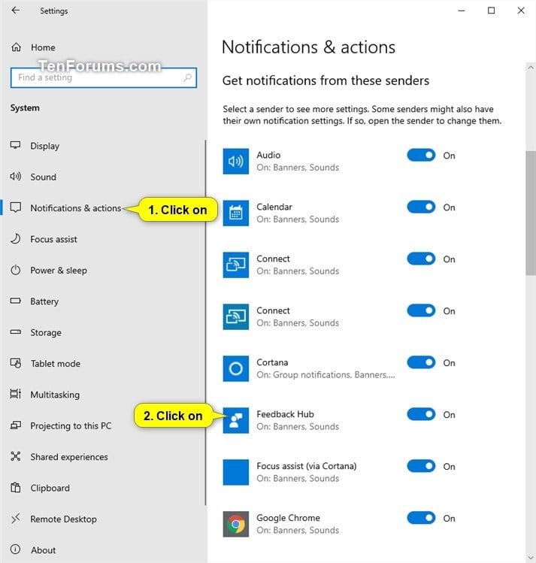
Task: Open the Calendar sender app icon
Action: click(235, 213)
